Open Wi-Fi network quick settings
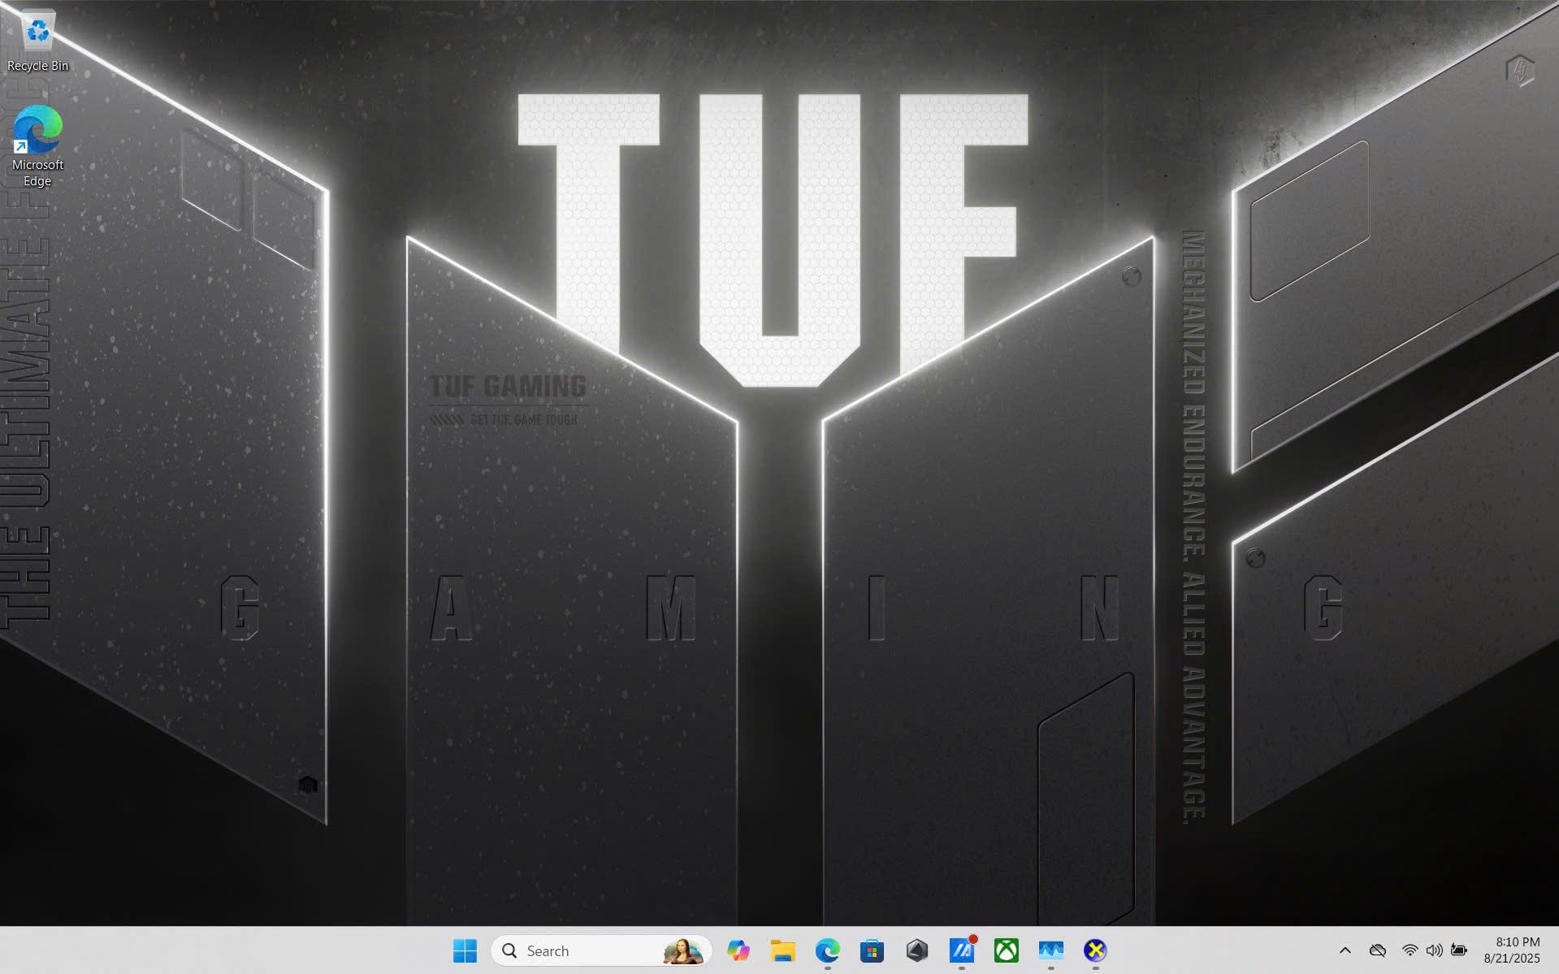 1410,950
